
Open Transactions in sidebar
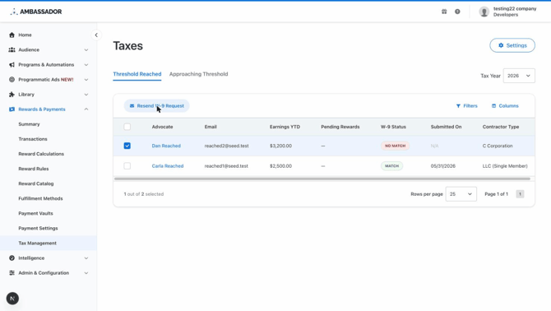pos(33,139)
